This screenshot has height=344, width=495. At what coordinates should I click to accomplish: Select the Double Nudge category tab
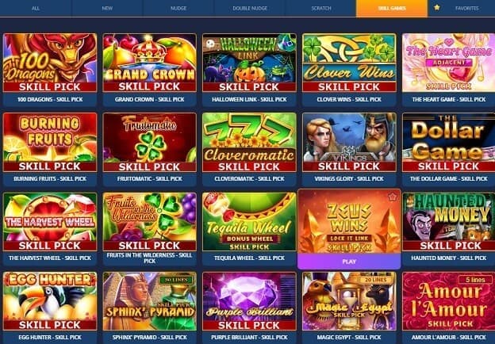coord(250,8)
